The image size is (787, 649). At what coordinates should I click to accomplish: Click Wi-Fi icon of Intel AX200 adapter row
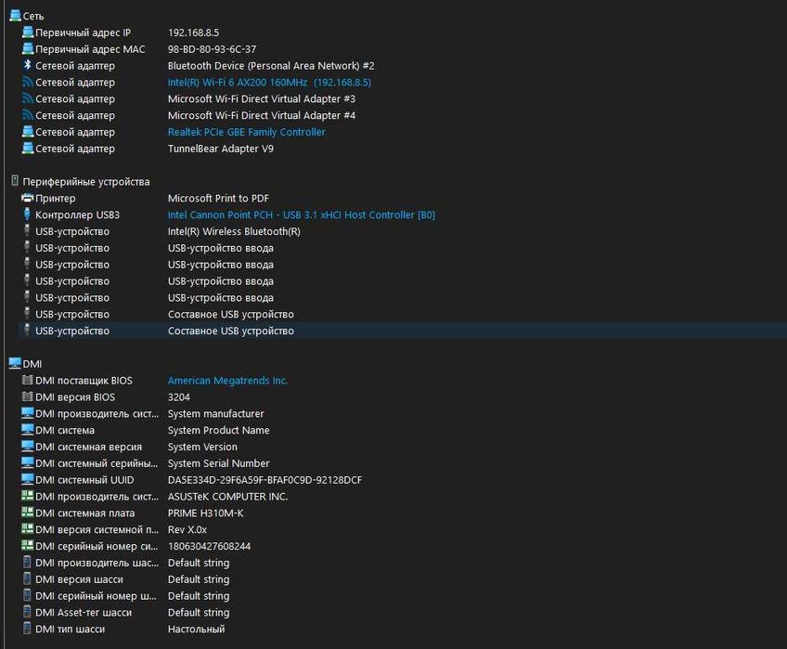28,82
